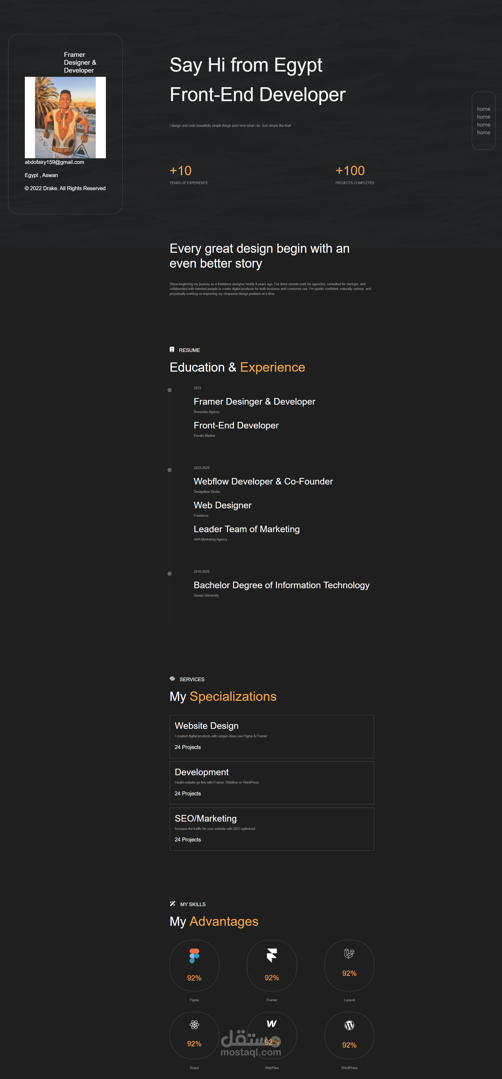Click the Resume book icon
The image size is (502, 1079).
coord(172,349)
